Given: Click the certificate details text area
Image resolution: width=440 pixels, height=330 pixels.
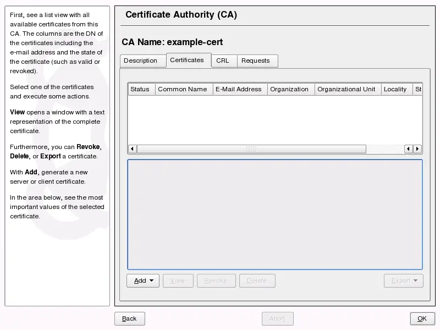Looking at the screenshot, I should pos(275,215).
